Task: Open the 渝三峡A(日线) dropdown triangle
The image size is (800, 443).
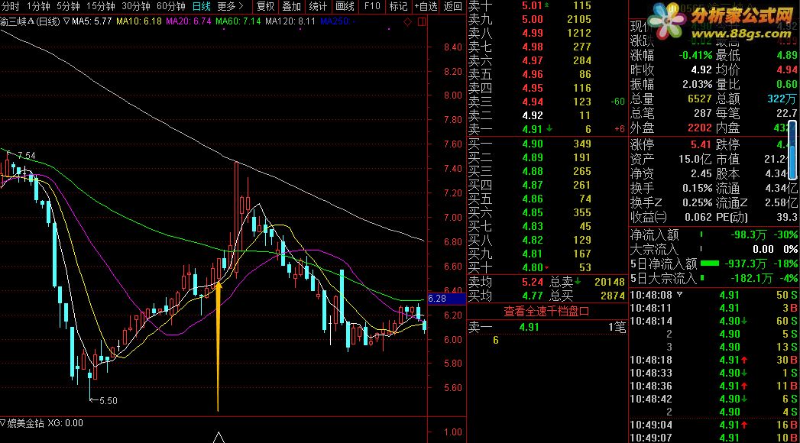Action: (66, 21)
